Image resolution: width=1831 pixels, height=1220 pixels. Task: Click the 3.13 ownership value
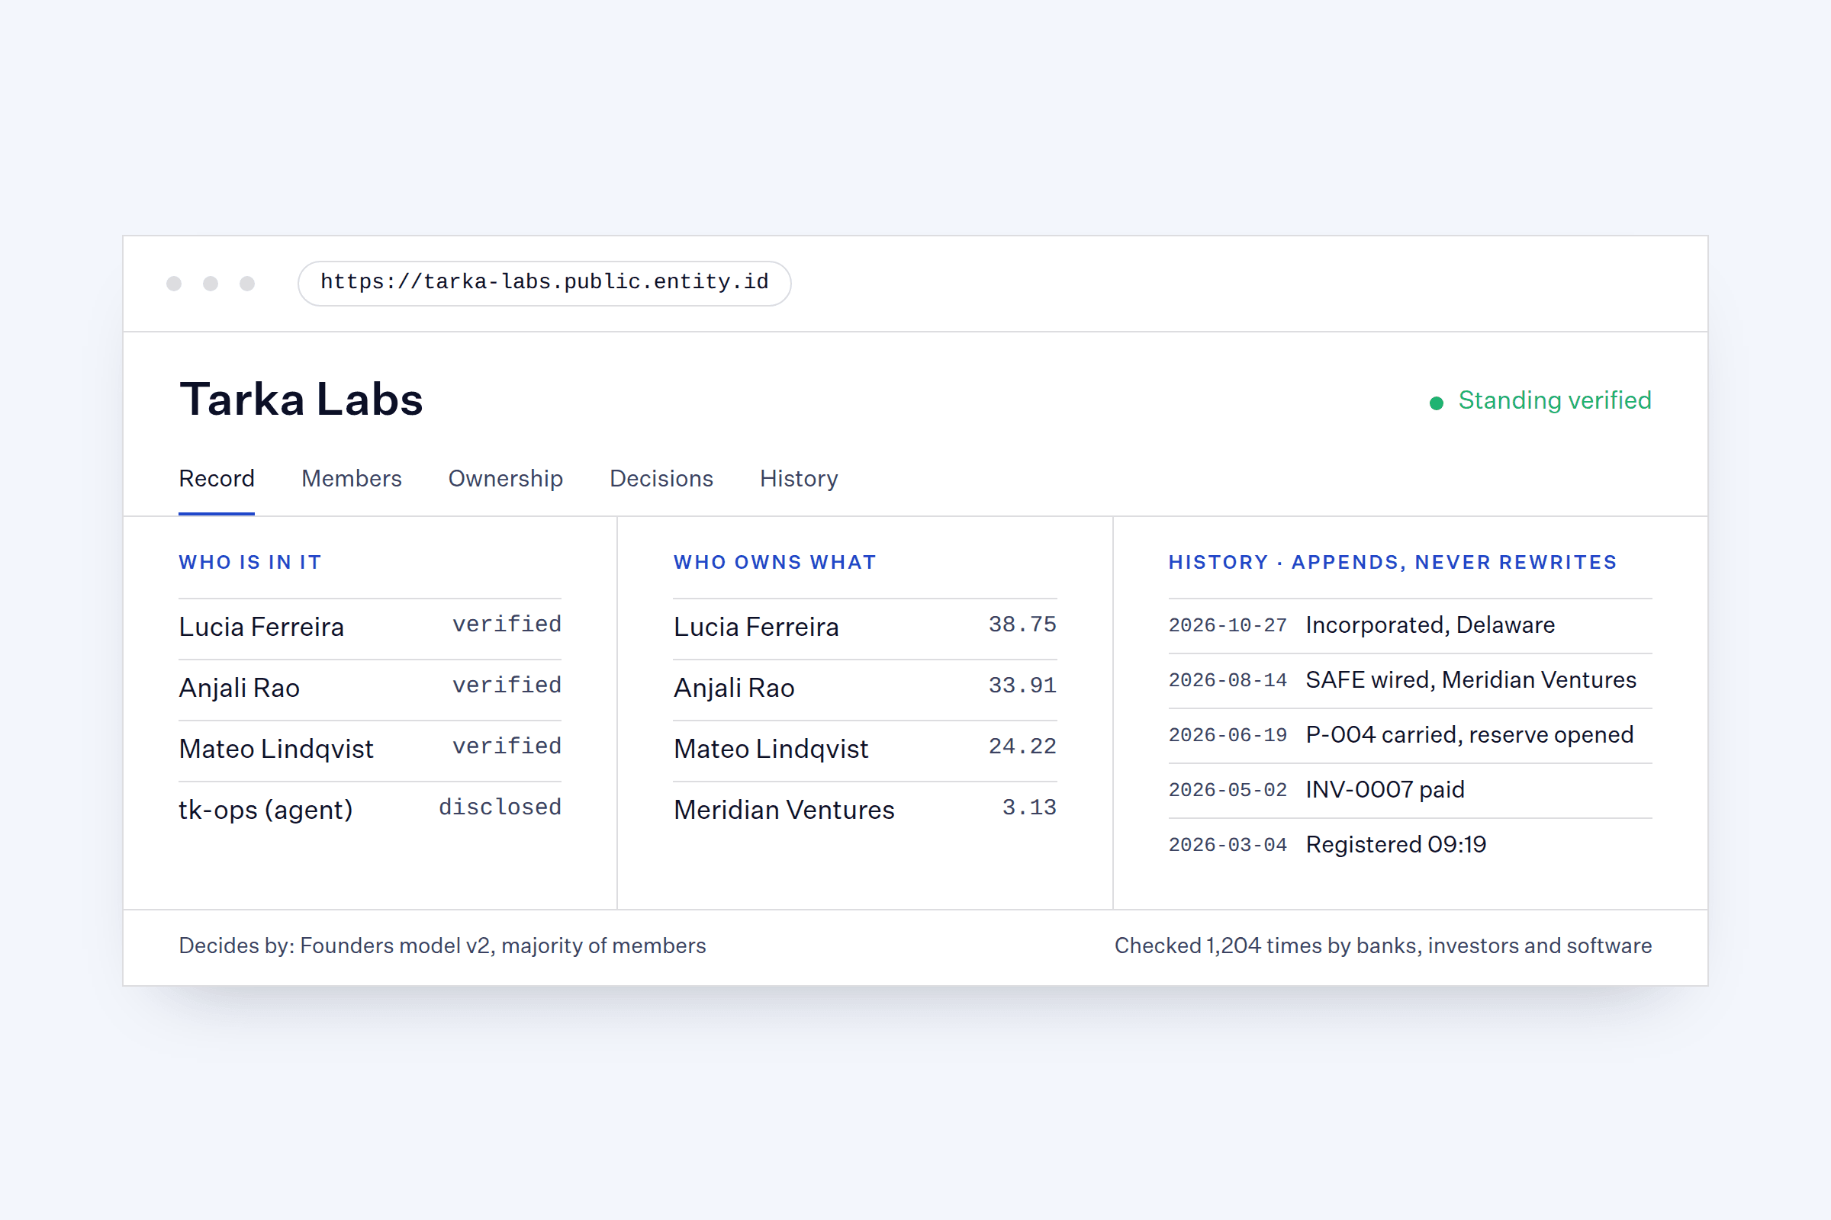point(1029,807)
